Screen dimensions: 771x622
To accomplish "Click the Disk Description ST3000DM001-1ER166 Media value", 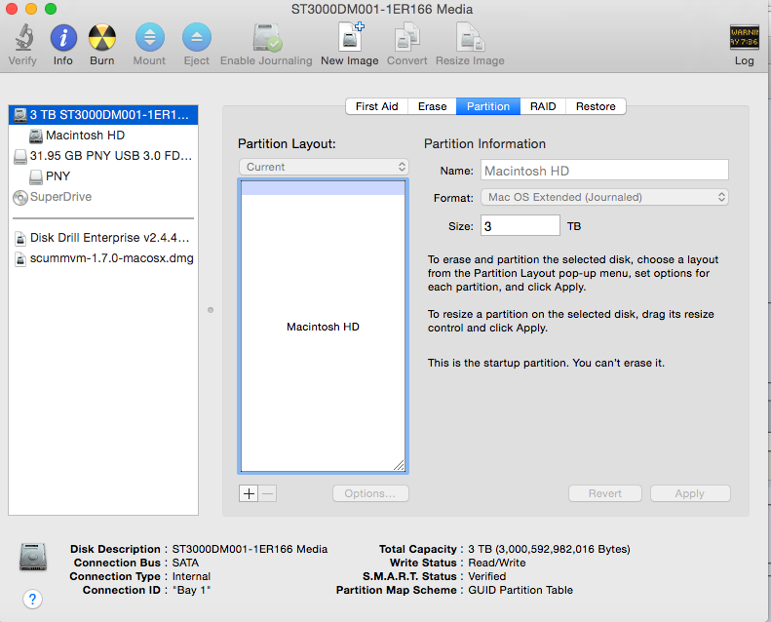I will tap(250, 549).
